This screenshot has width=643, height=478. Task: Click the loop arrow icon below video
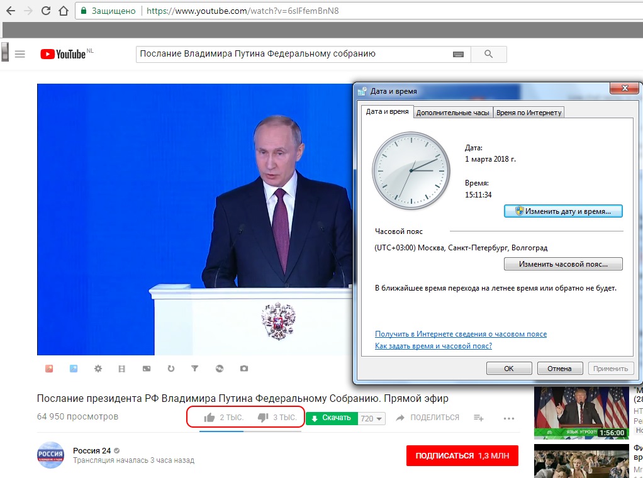tap(171, 369)
